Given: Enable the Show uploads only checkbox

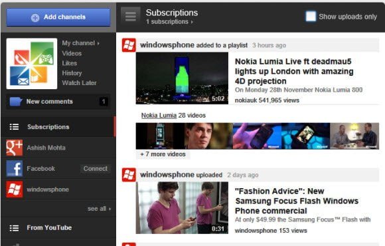Looking at the screenshot, I should pyautogui.click(x=311, y=17).
